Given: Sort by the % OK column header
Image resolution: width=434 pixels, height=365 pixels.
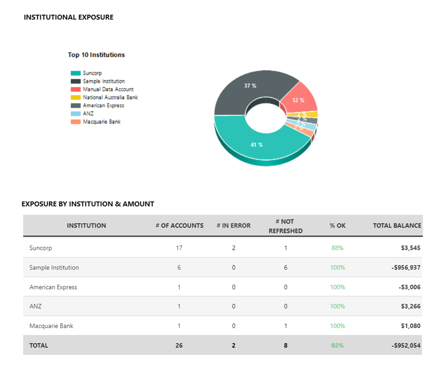Looking at the screenshot, I should 337,226.
